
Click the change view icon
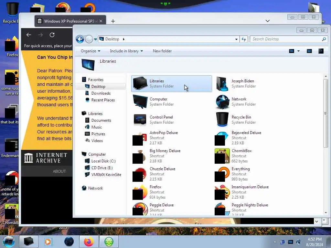click(292, 51)
